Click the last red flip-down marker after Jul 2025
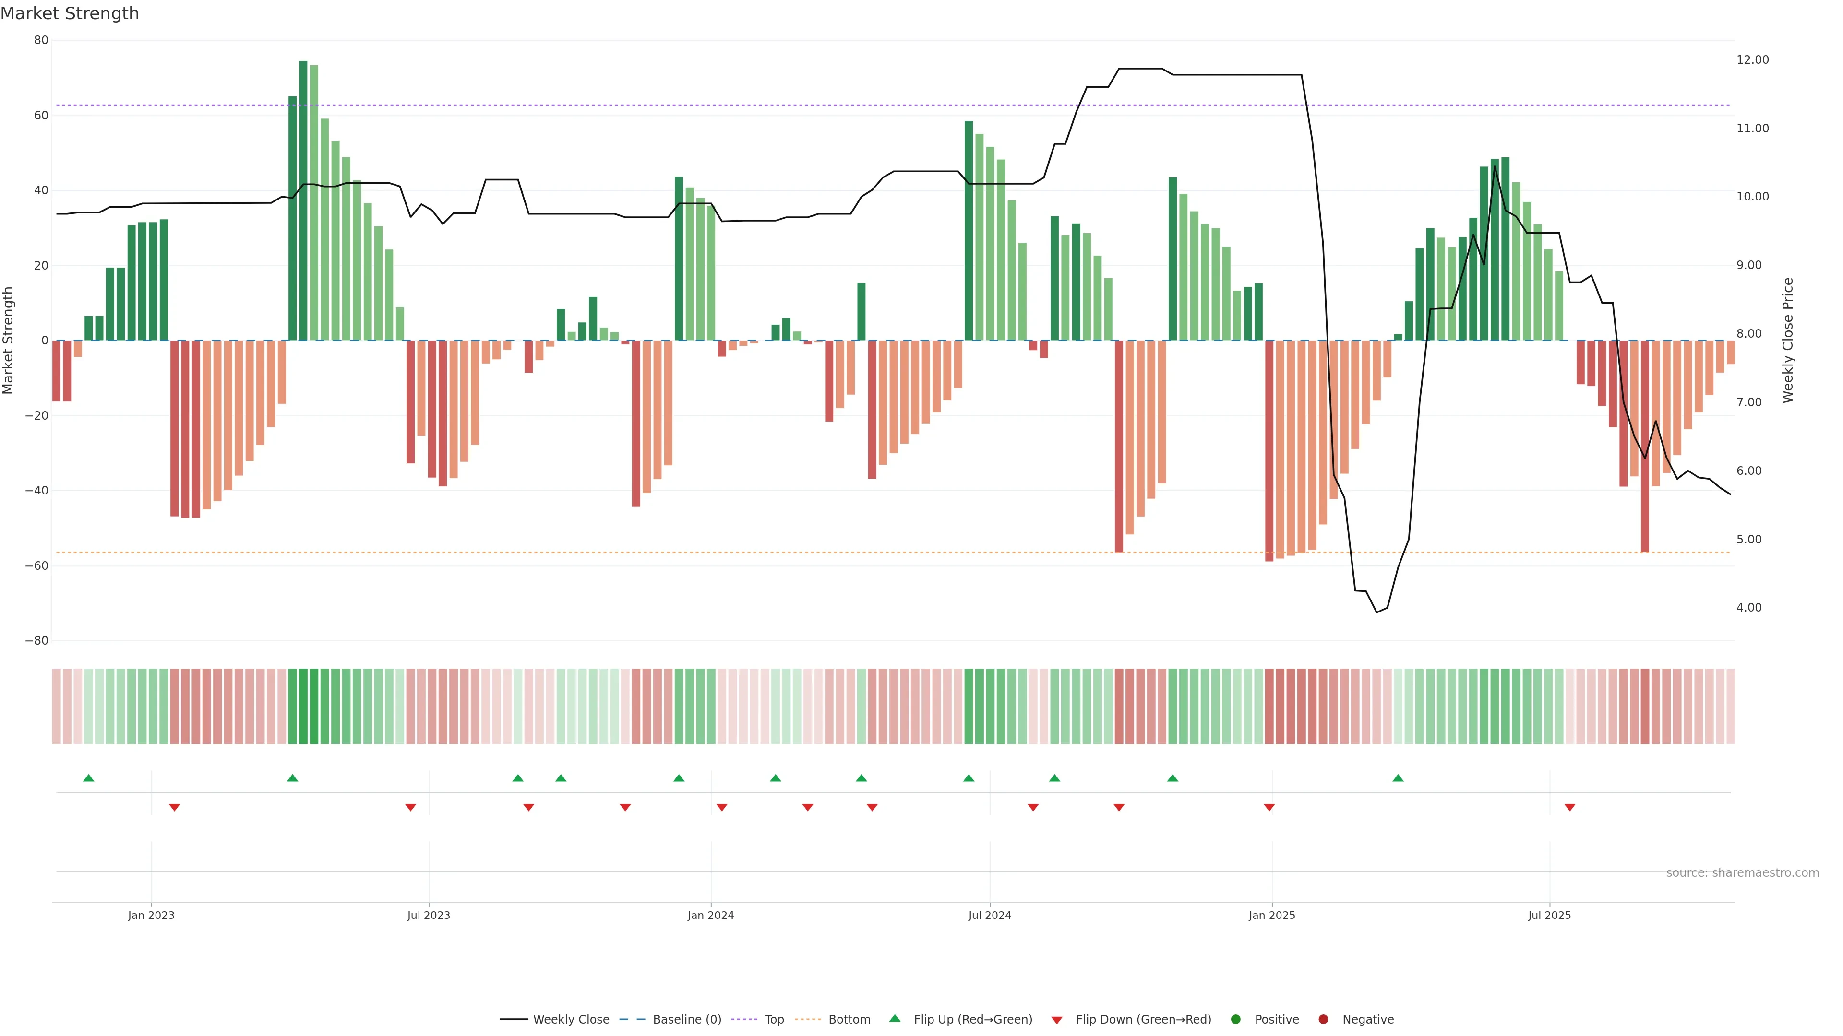 [x=1570, y=807]
